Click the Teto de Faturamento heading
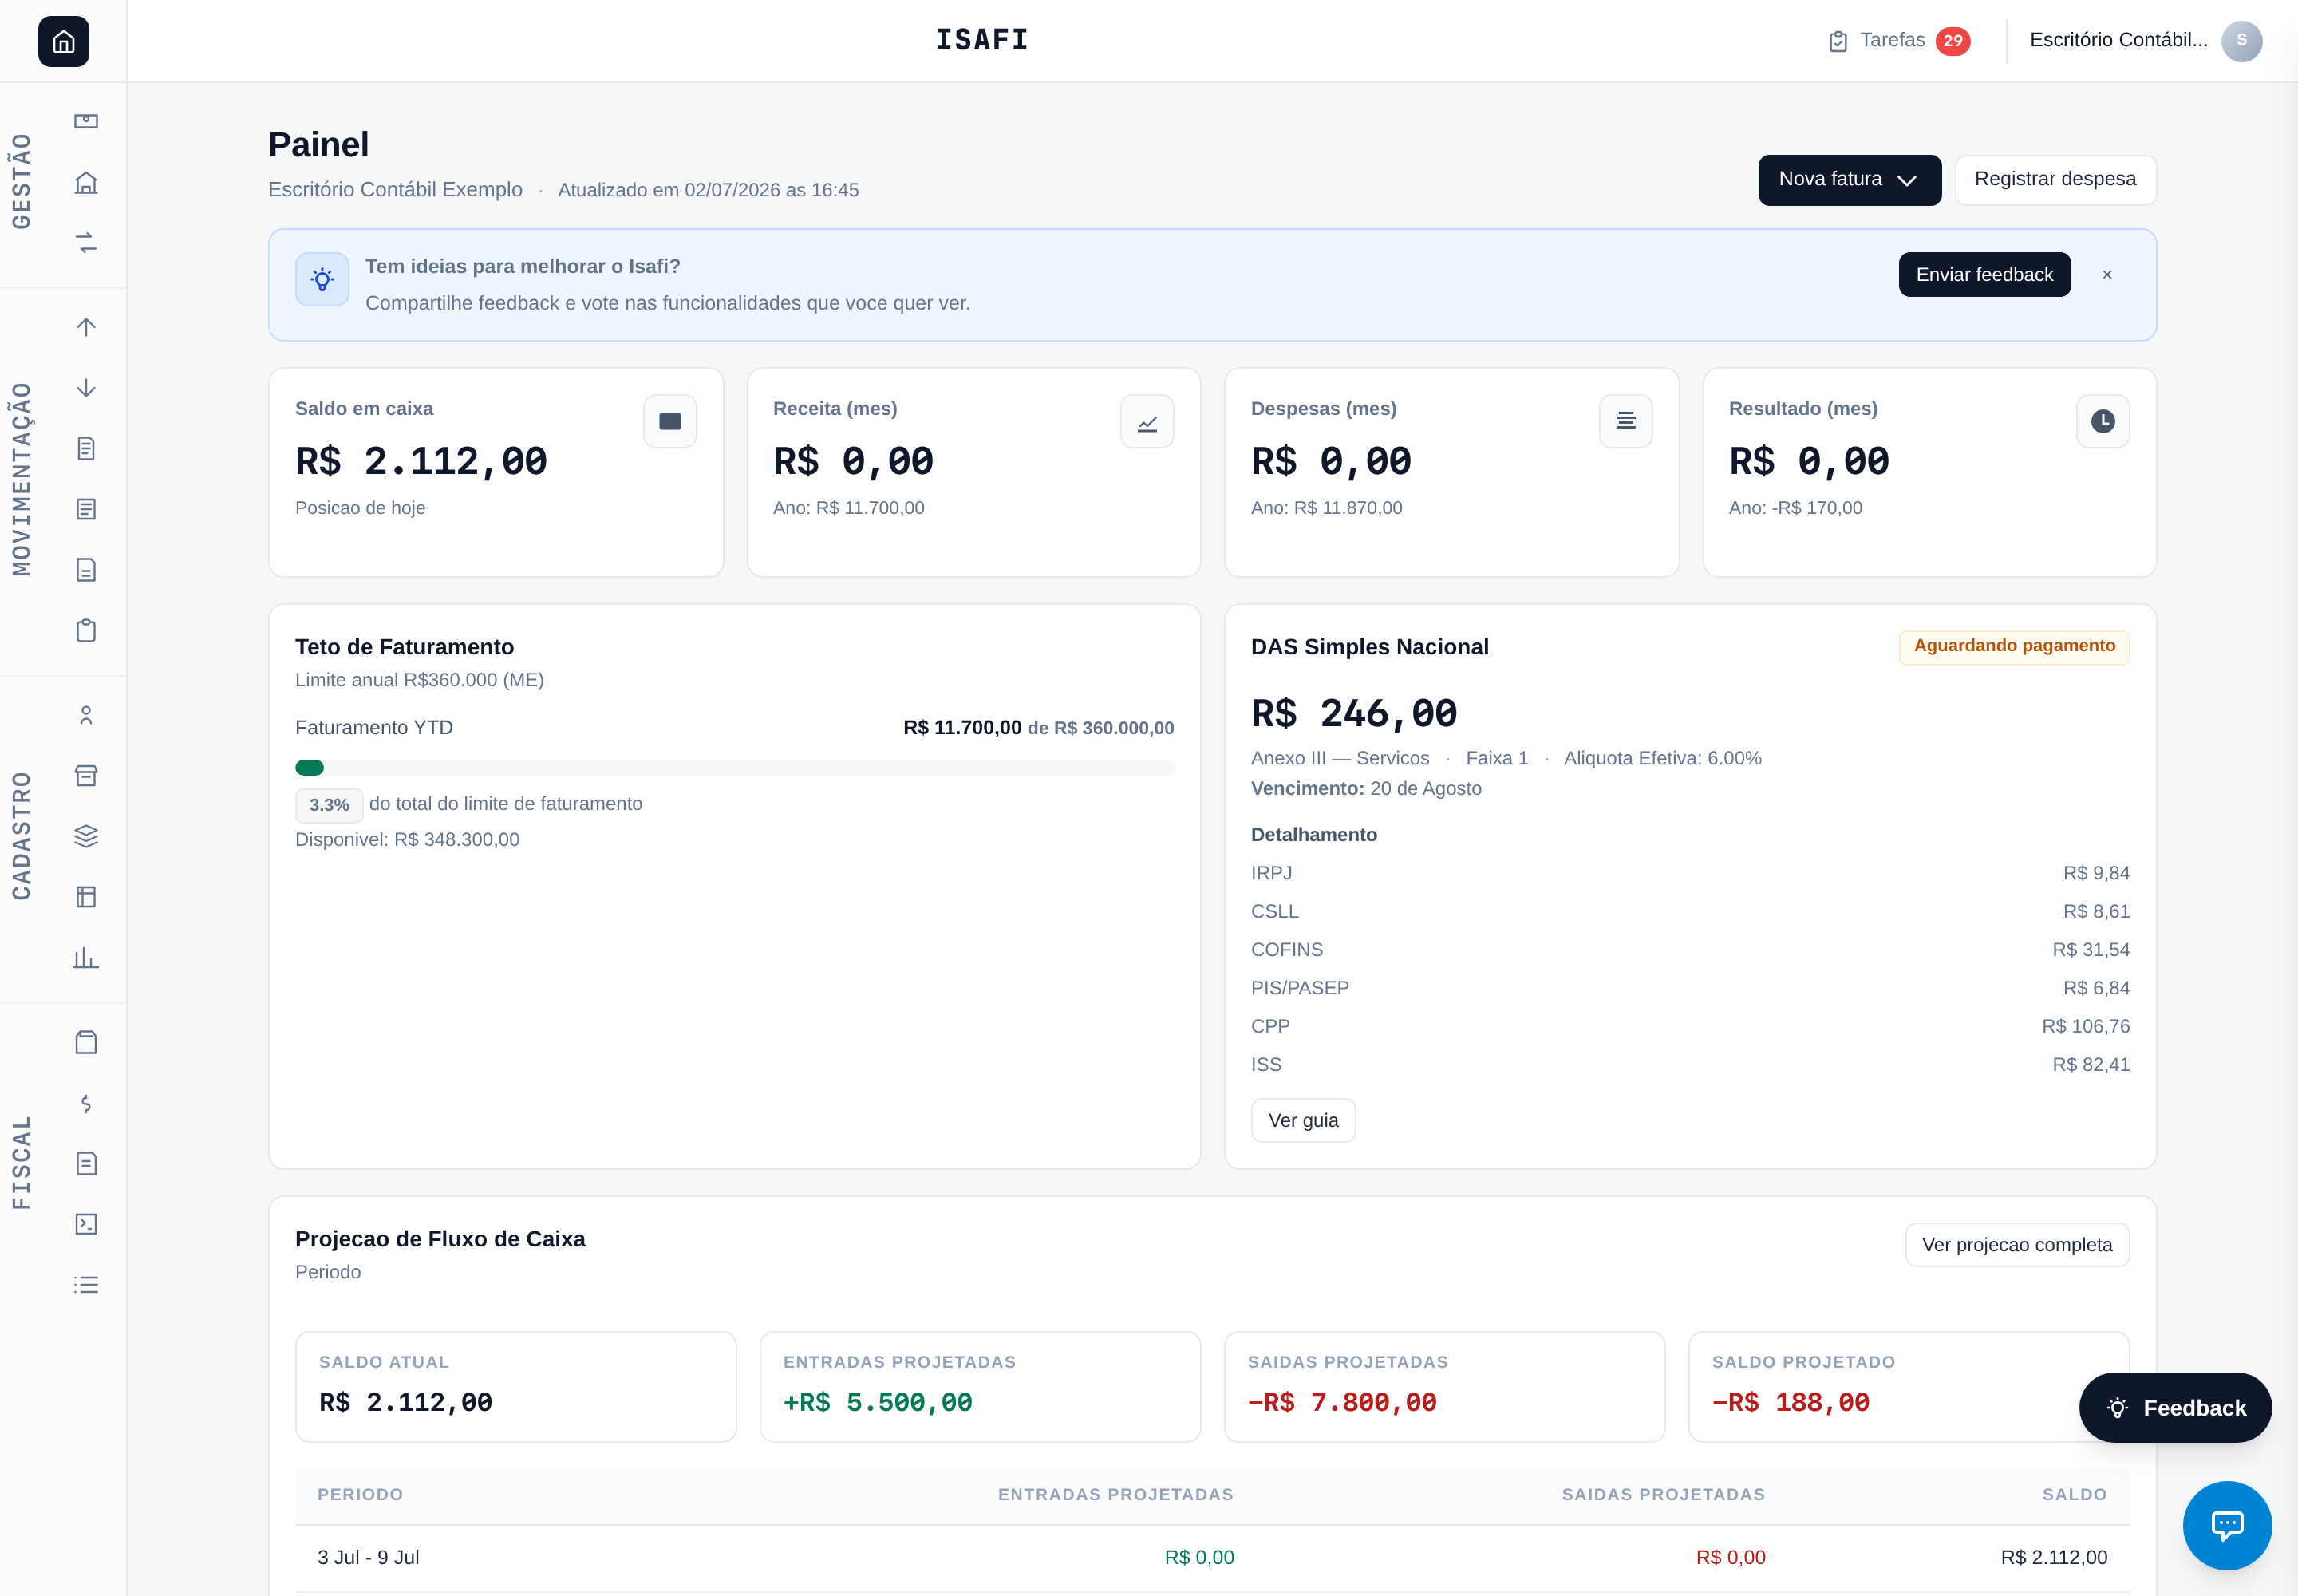2298x1596 pixels. [404, 647]
